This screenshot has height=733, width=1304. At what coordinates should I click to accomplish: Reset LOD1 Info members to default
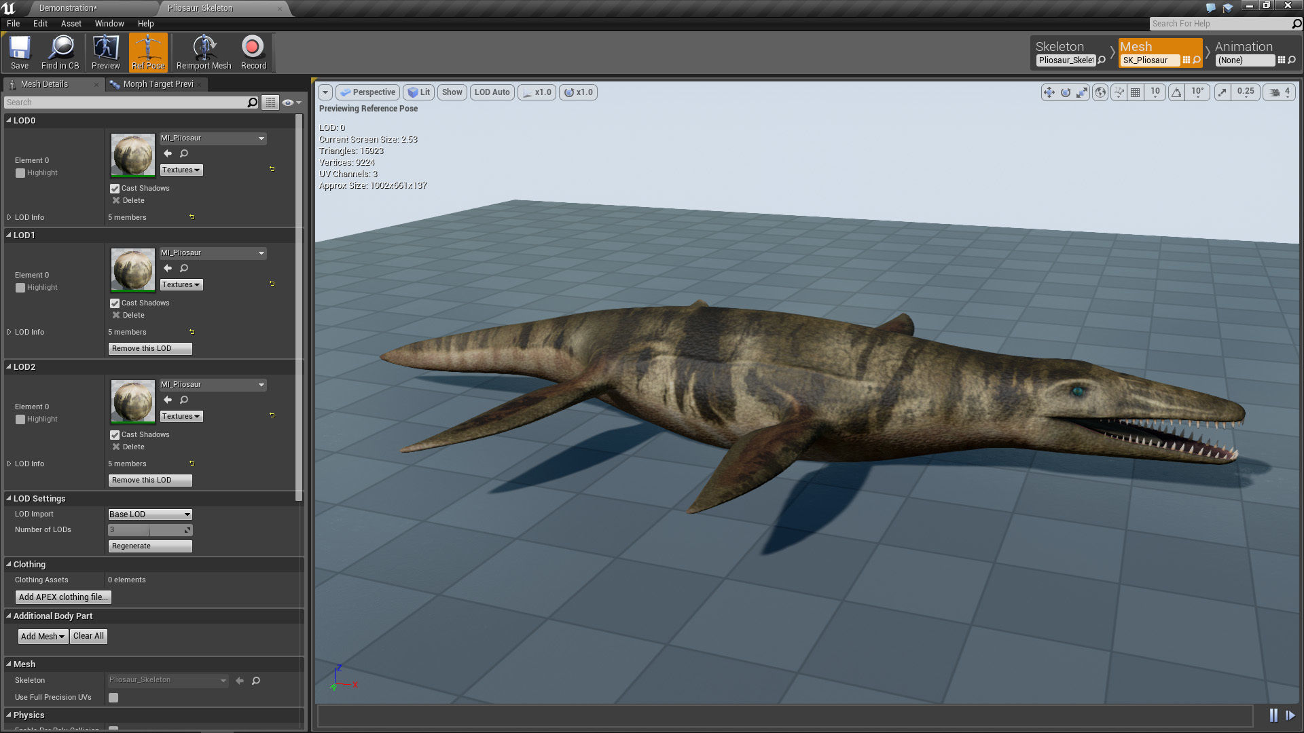click(x=192, y=332)
